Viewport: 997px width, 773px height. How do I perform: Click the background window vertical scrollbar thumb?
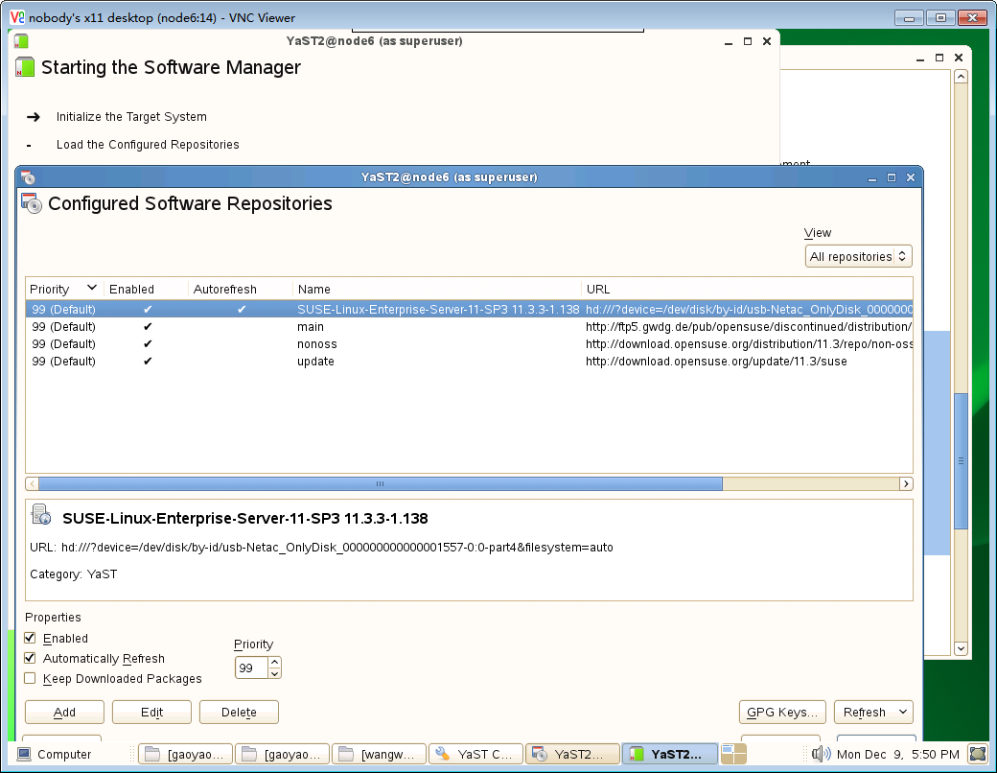point(961,460)
